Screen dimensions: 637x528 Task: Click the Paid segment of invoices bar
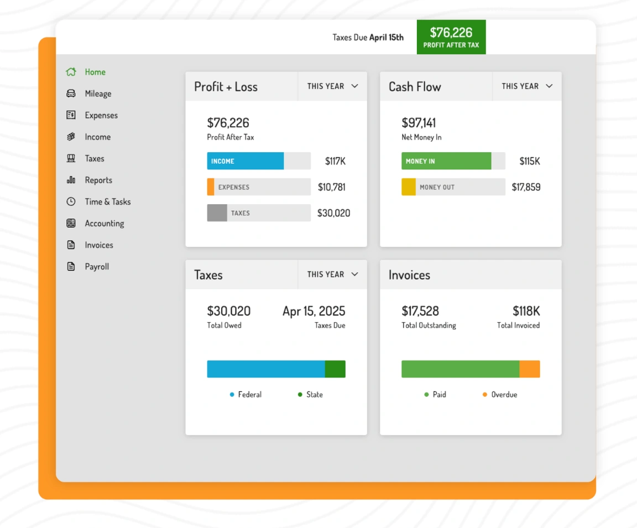coord(460,369)
